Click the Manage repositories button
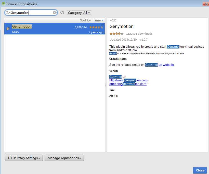Screen dimensions: 209x174 (64, 158)
